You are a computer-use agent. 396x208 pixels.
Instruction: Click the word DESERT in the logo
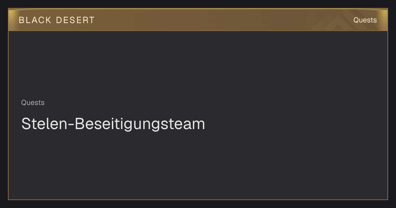pyautogui.click(x=75, y=20)
